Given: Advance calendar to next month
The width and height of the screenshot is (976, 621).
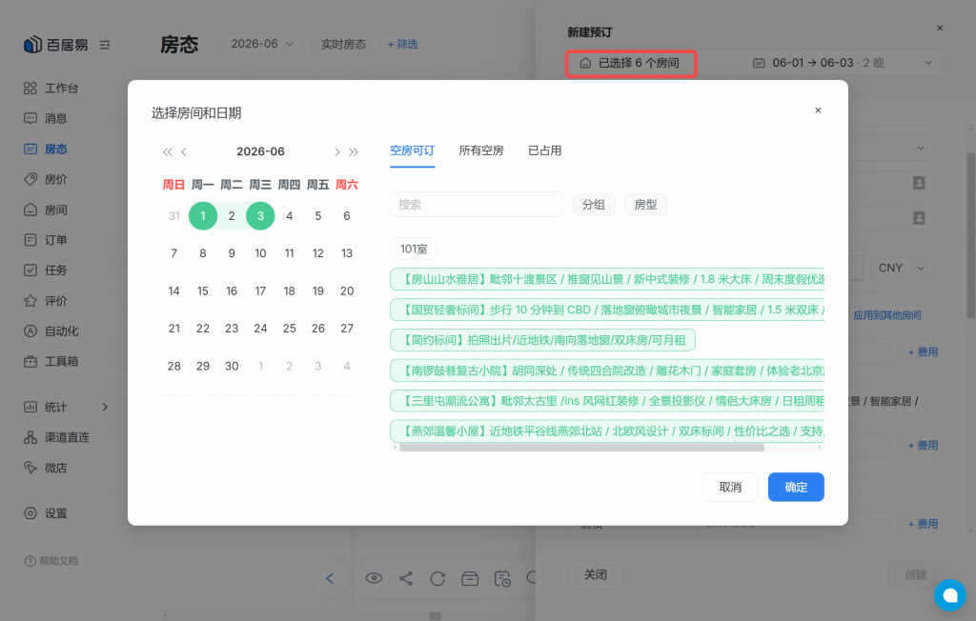Looking at the screenshot, I should (x=336, y=151).
